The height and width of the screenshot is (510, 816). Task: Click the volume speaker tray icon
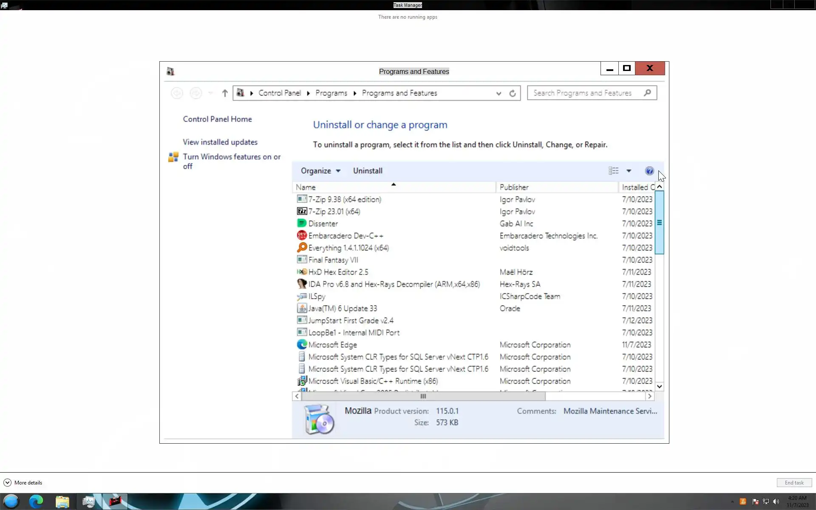(x=776, y=501)
